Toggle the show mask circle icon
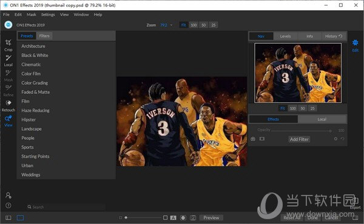The height and width of the screenshot is (224, 364). (183, 218)
